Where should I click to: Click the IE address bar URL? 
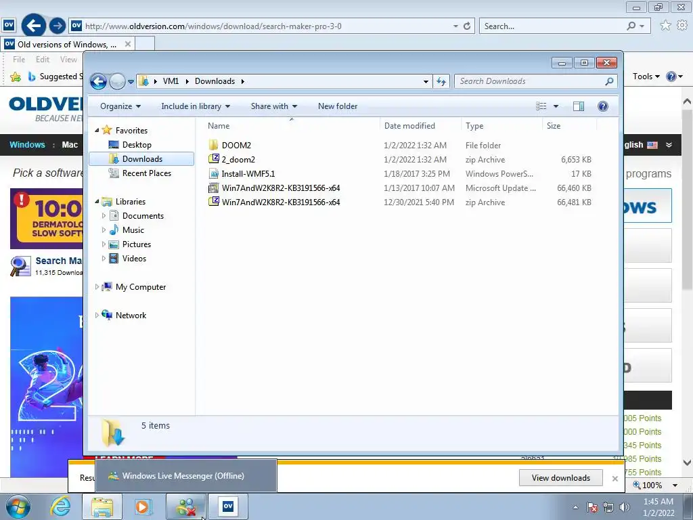[213, 26]
